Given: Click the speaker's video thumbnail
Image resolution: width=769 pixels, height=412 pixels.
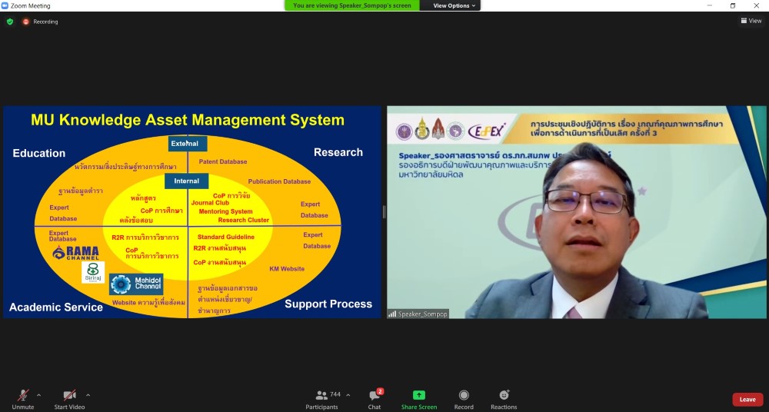Looking at the screenshot, I should [577, 212].
